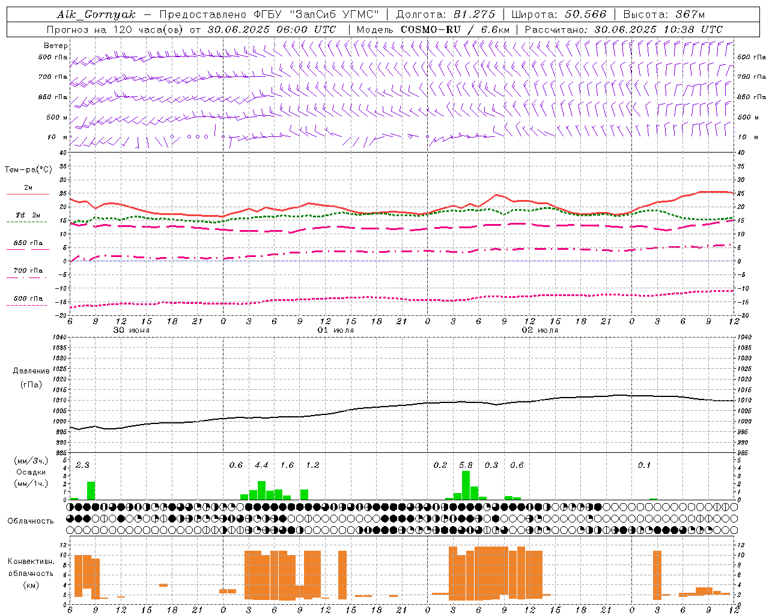This screenshot has height=615, width=769.
Task: Click the 02 июля date label
Action: 540,330
